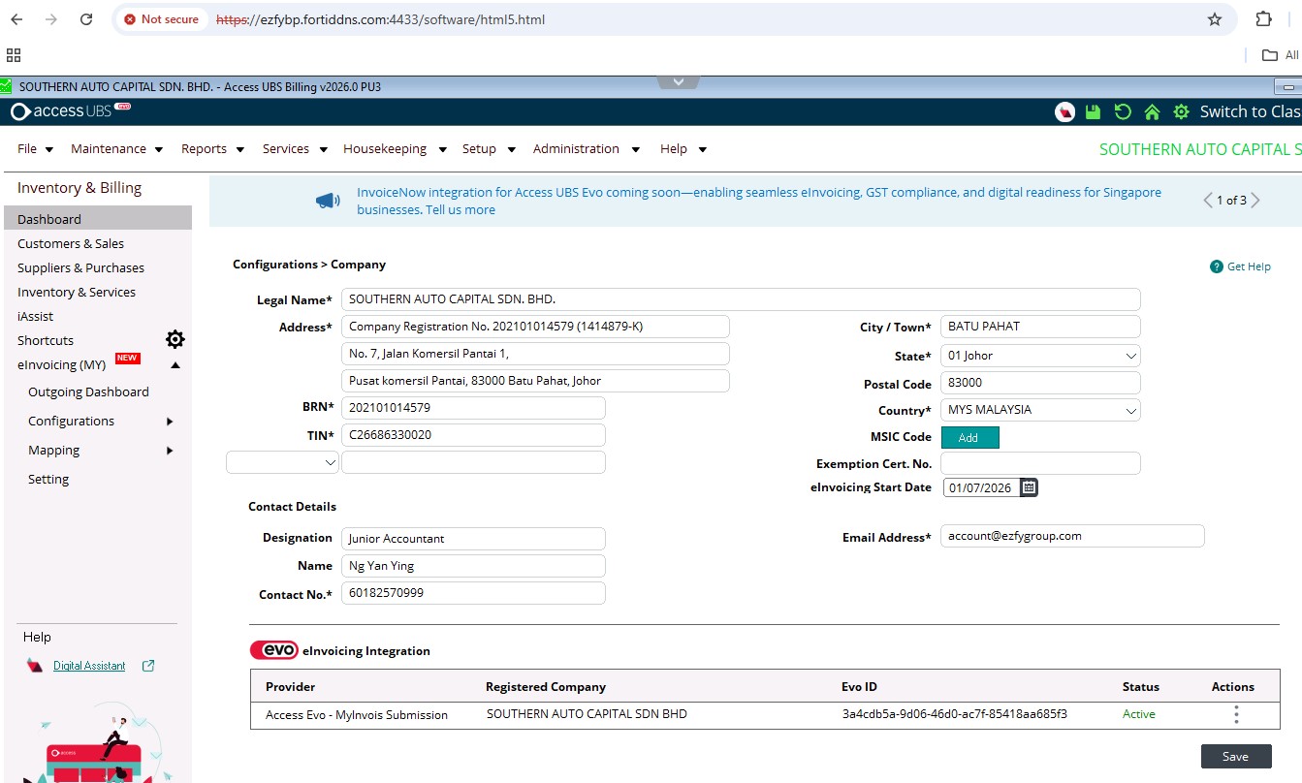Open the Administration menu
This screenshot has height=783, width=1302.
(586, 149)
